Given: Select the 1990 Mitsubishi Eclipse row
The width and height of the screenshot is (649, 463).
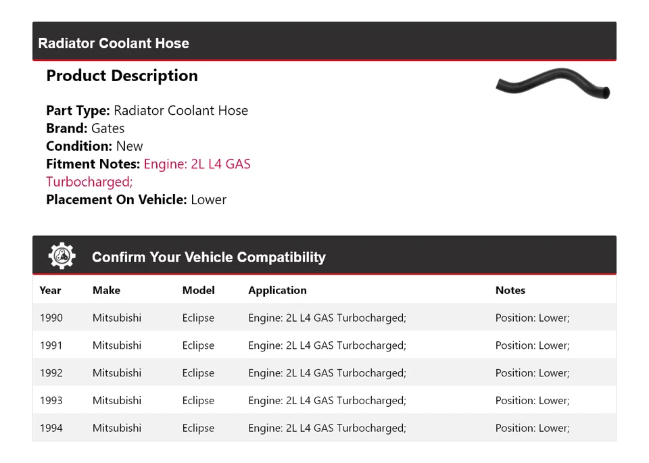Looking at the screenshot, I should 324,318.
